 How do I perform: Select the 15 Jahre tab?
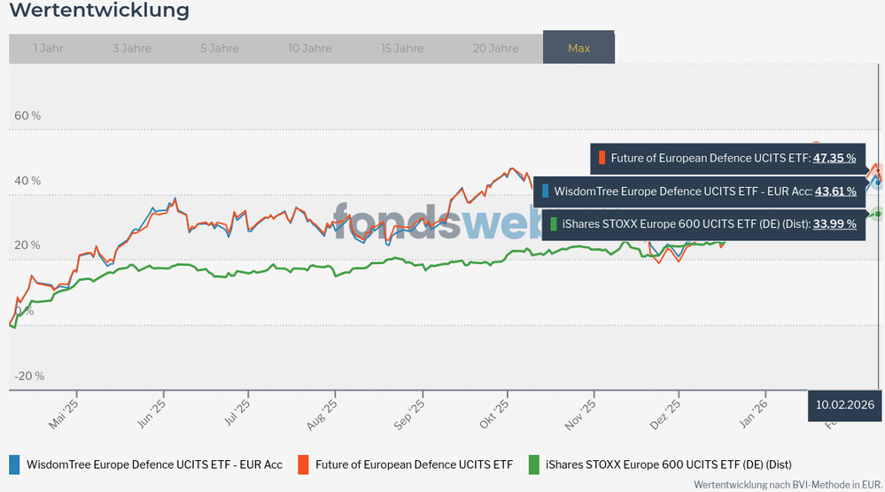402,49
